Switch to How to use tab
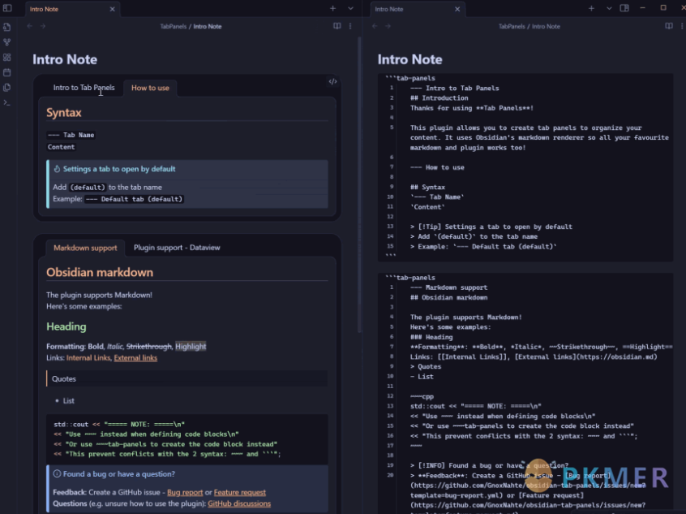The width and height of the screenshot is (686, 514). pyautogui.click(x=150, y=88)
